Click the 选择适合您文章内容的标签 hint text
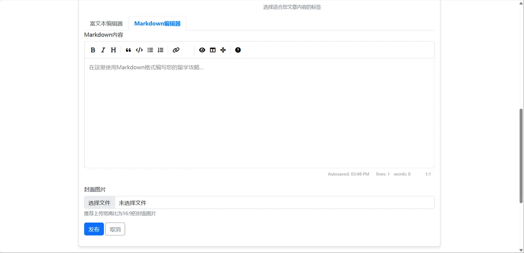Viewport: 524px width, 253px height. (292, 7)
